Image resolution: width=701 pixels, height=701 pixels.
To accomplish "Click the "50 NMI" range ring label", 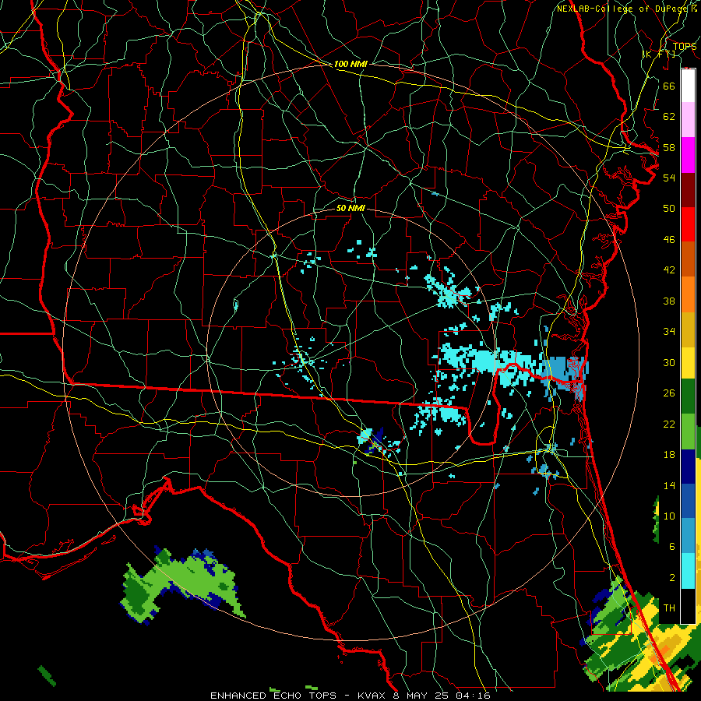I will (350, 208).
